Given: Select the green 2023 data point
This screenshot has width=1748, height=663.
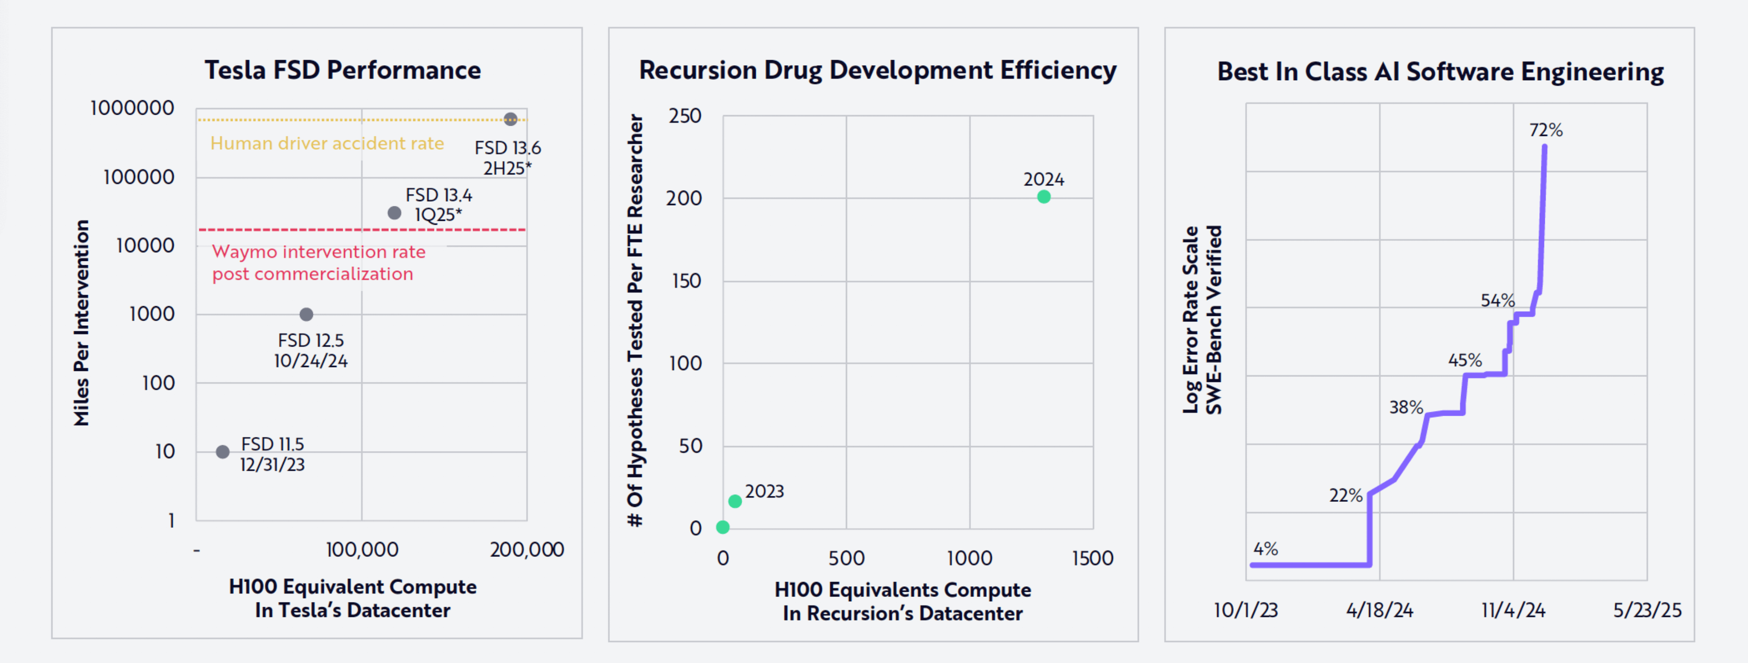Looking at the screenshot, I should [x=735, y=502].
